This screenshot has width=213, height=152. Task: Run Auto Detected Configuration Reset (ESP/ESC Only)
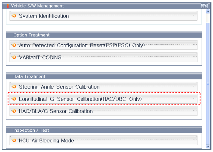[x=82, y=45]
